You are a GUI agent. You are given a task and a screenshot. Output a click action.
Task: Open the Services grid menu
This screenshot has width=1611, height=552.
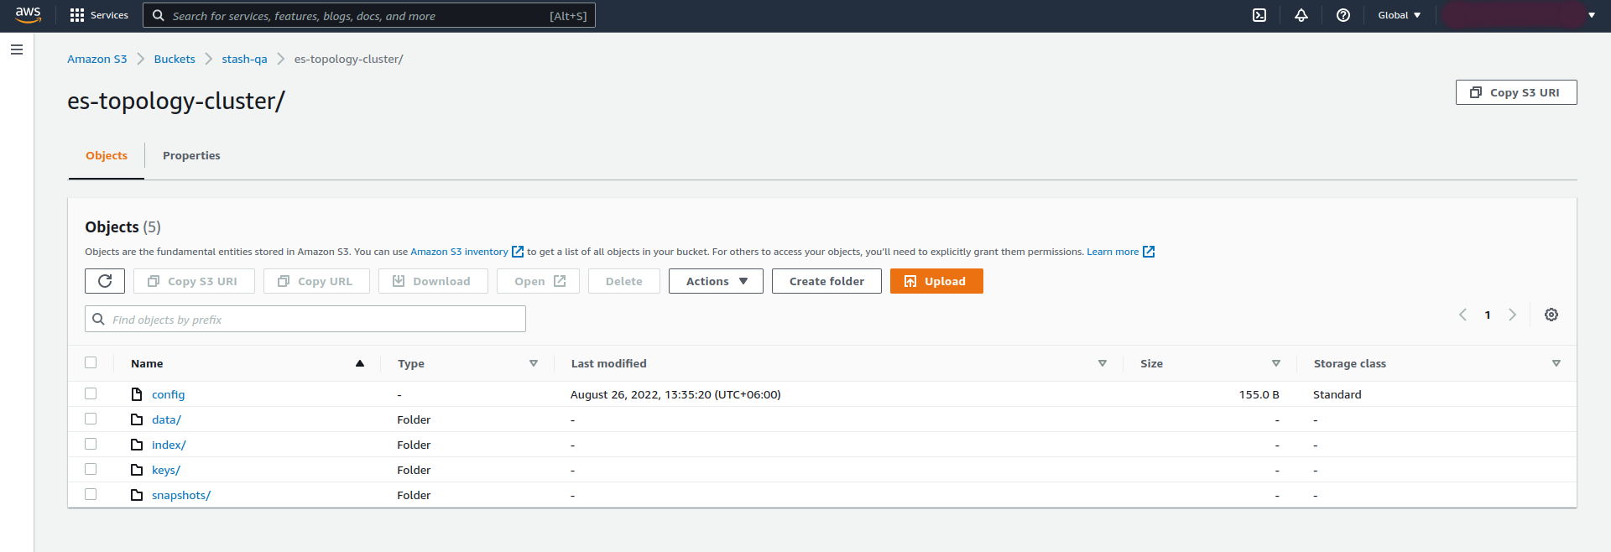[99, 15]
